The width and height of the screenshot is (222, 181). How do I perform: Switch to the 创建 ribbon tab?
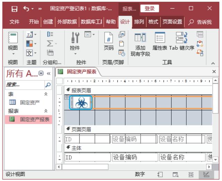(48, 22)
